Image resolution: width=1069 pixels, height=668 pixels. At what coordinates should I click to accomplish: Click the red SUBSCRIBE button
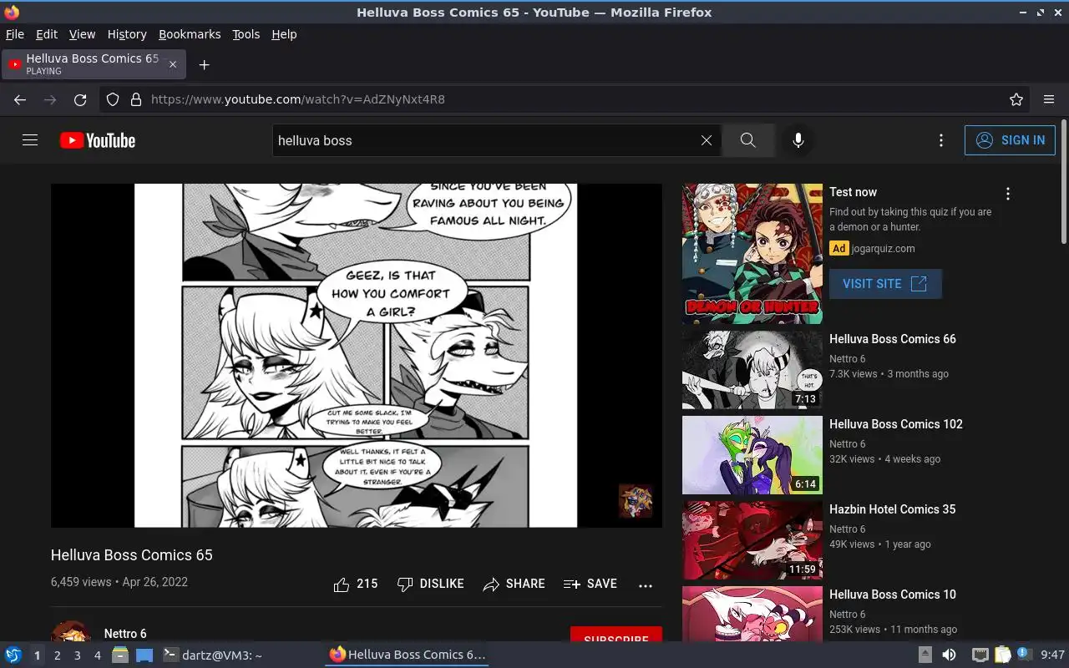pos(616,635)
